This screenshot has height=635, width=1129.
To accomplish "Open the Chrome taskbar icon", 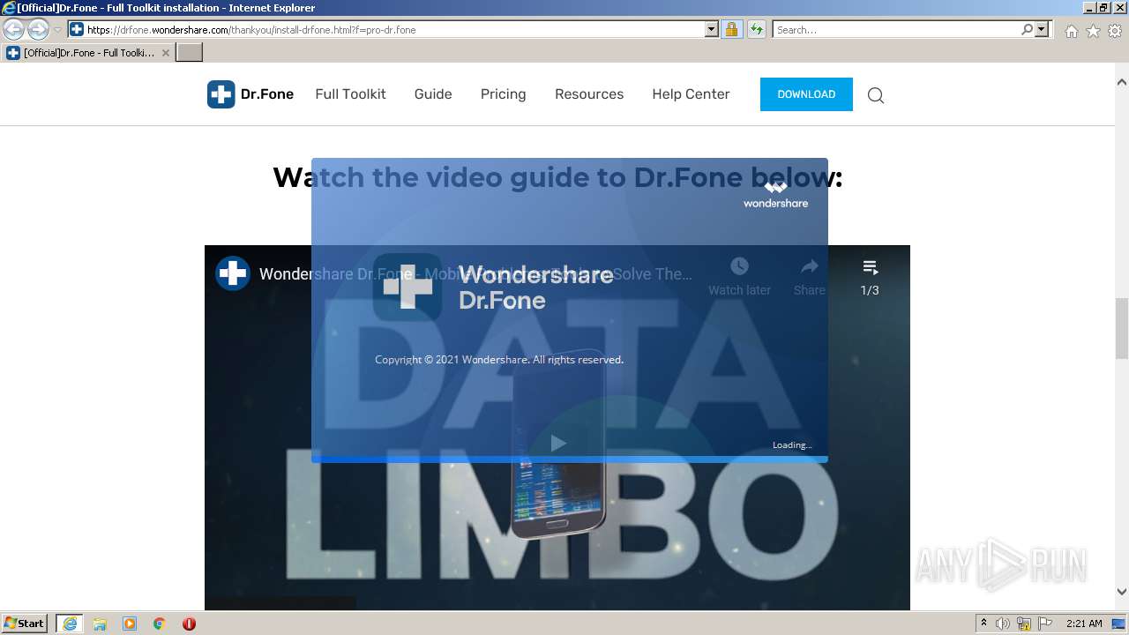I will click(160, 624).
